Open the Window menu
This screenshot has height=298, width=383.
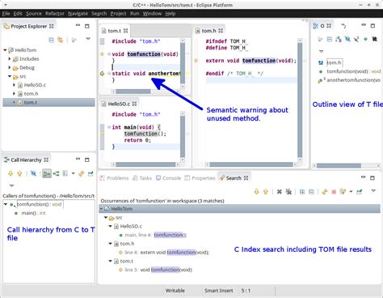(152, 14)
